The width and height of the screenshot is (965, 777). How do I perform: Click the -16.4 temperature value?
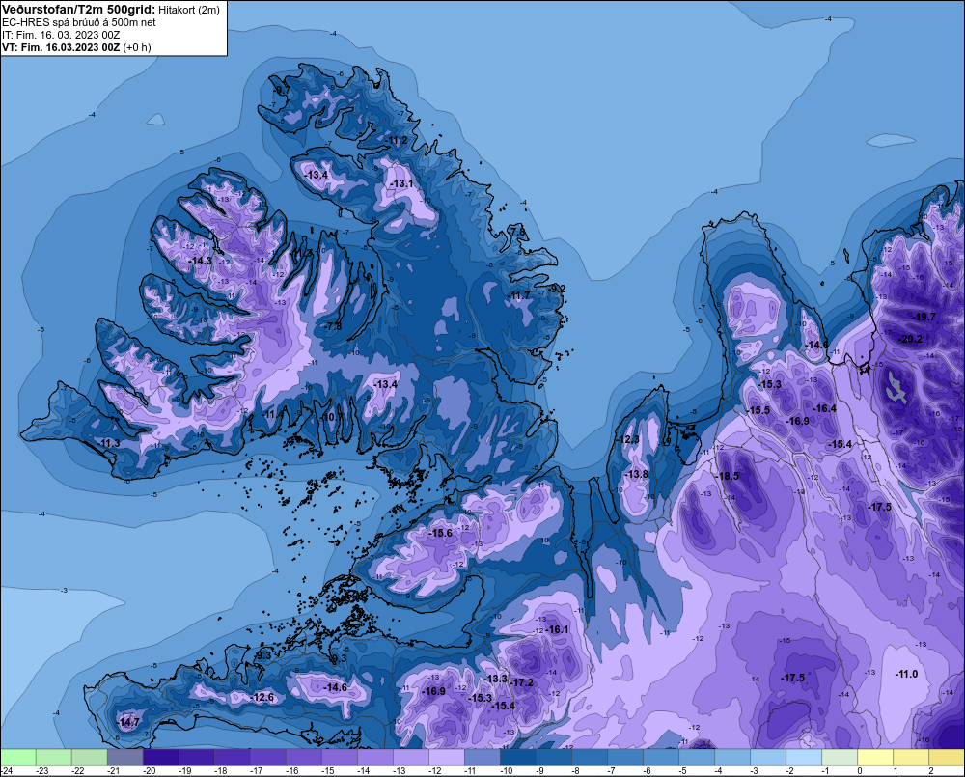click(825, 408)
